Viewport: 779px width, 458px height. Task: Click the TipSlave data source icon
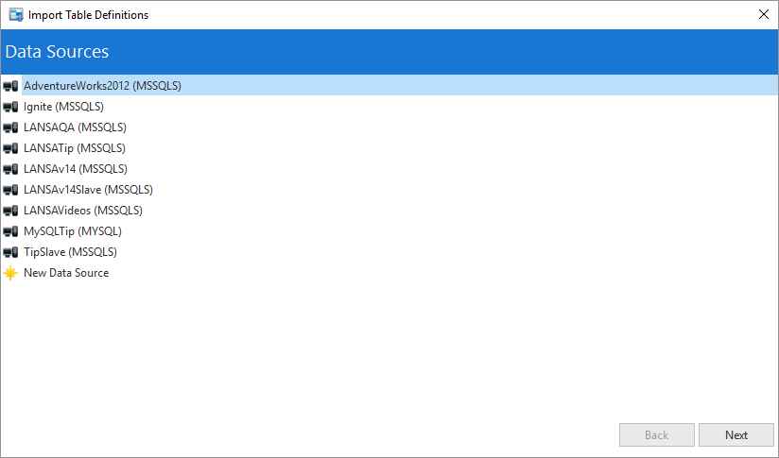pyautogui.click(x=10, y=252)
